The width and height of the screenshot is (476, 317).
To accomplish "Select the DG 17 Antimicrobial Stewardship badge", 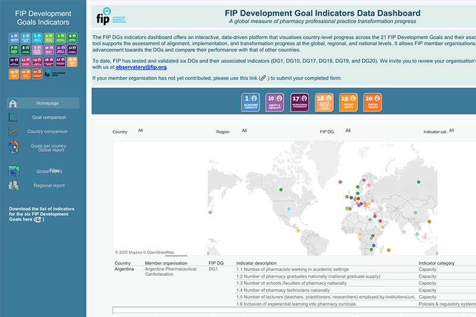I will coord(300,102).
